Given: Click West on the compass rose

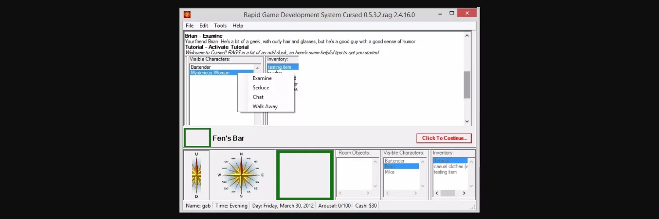Looking at the screenshot, I should (x=220, y=175).
